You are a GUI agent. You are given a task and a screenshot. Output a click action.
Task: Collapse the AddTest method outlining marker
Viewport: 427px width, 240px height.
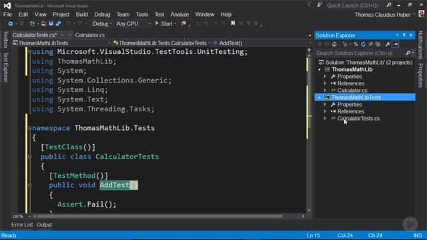[29, 185]
